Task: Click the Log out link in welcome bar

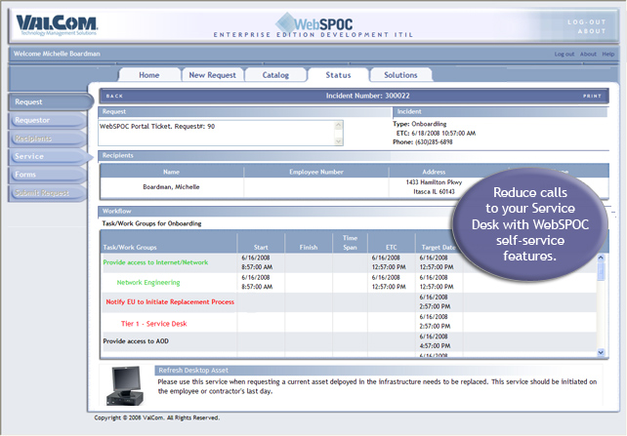Action: click(x=564, y=54)
